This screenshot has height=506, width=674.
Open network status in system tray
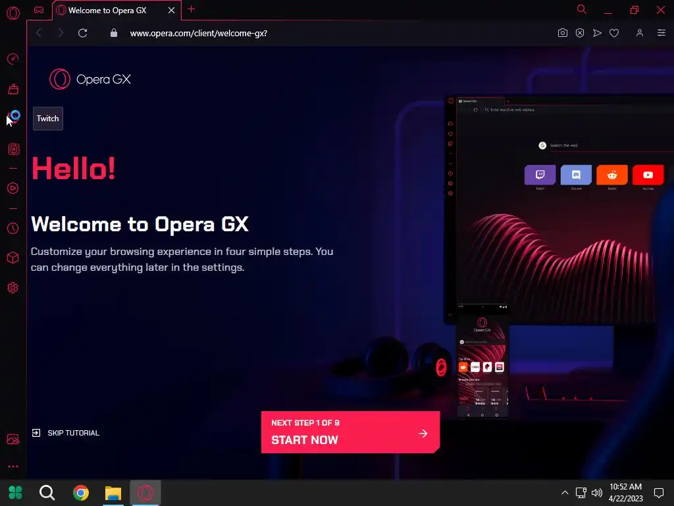pos(581,493)
